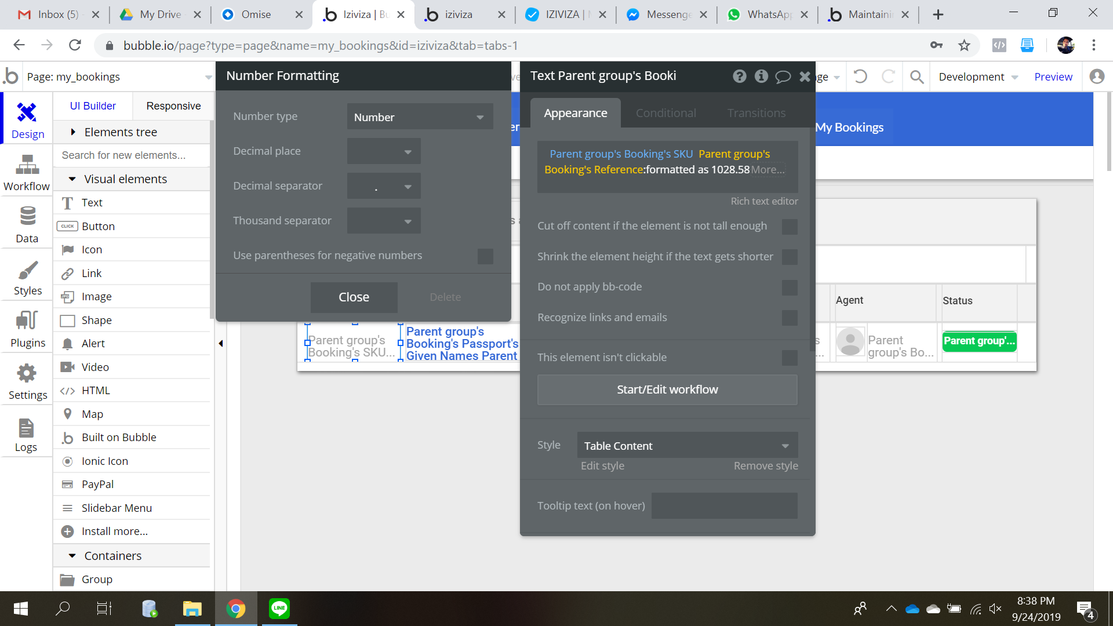Switch to the Responsive tab
The height and width of the screenshot is (626, 1113).
click(x=173, y=106)
